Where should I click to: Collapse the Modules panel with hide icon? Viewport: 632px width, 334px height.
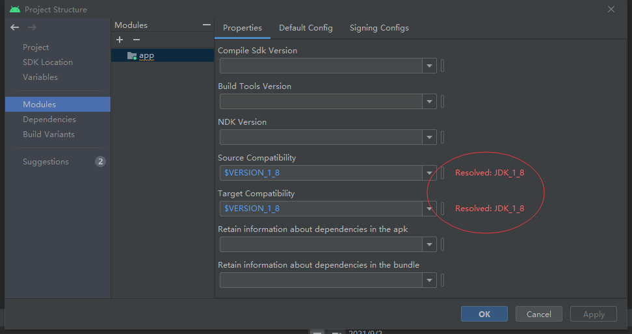pos(207,25)
